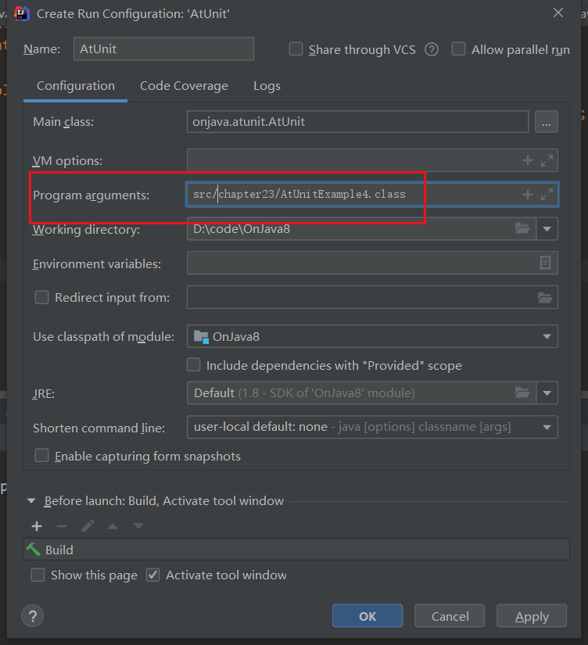Expand the Program arguments field editor
This screenshot has width=588, height=645.
pyautogui.click(x=547, y=195)
